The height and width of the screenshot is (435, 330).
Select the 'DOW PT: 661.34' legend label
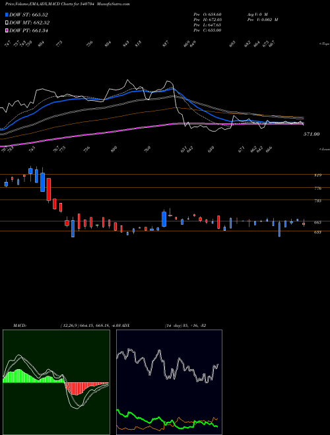[29, 30]
